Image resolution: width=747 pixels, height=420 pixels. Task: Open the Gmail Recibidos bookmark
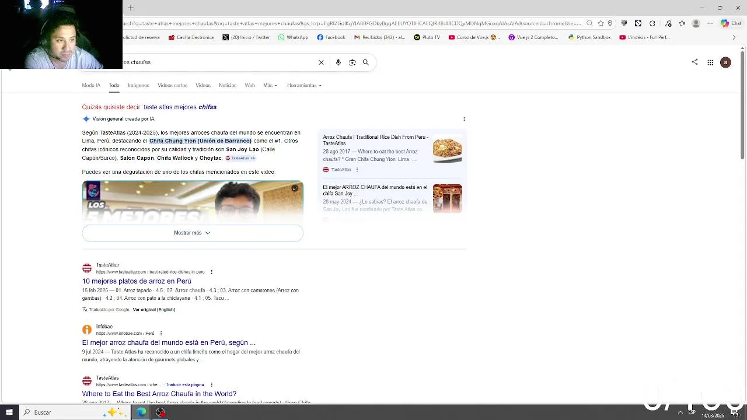tap(379, 37)
